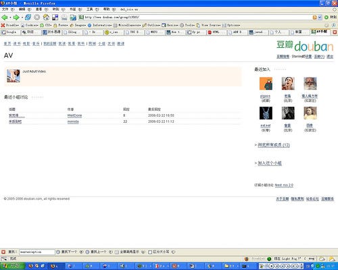Screen dimensions: 338x270
Task: Expand the Miscellaneous developer toolbar menu
Action: (x=127, y=25)
